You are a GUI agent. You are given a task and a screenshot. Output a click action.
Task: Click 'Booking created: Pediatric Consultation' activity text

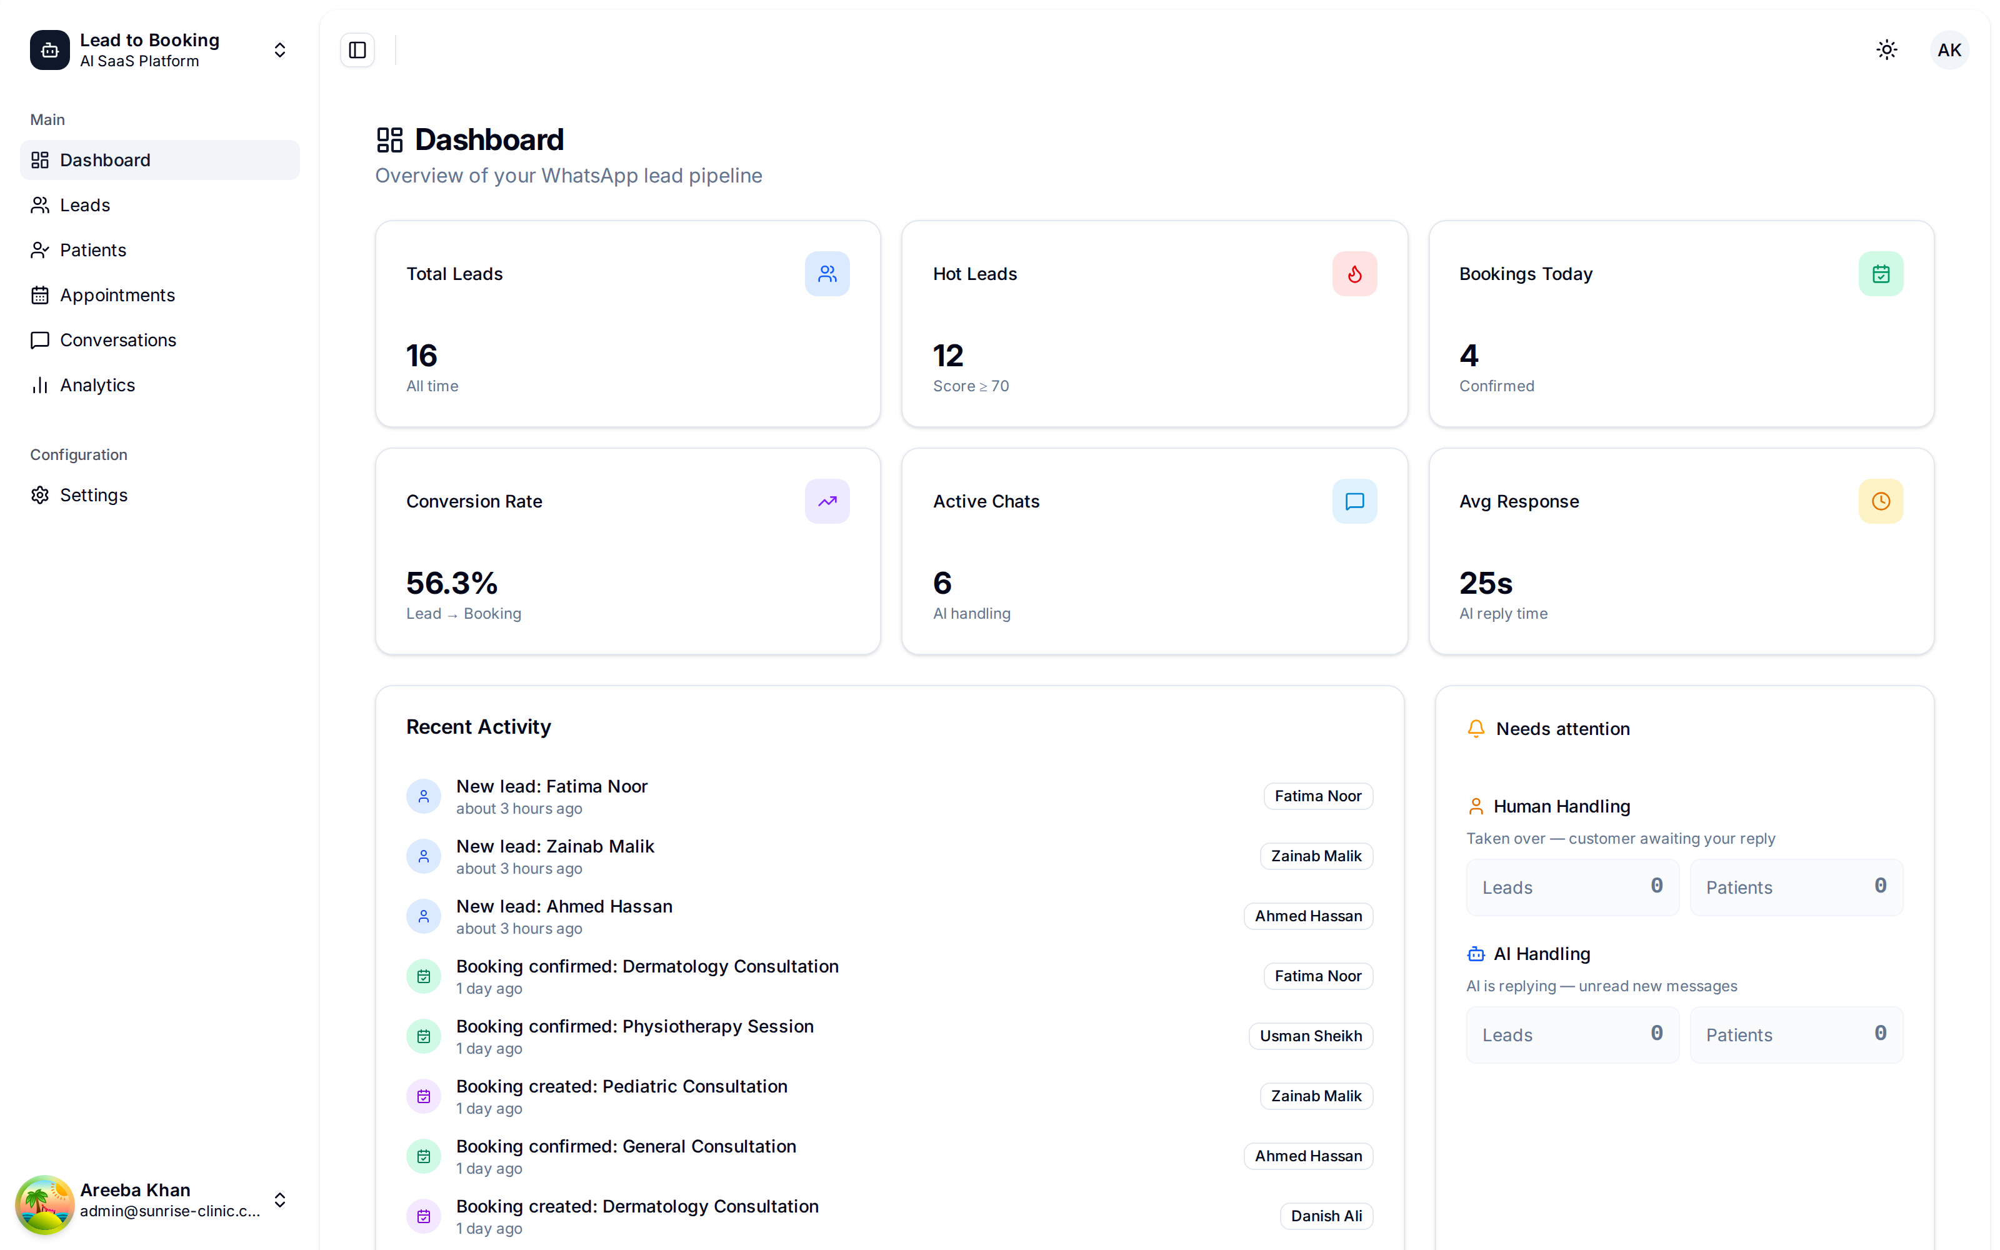(621, 1086)
